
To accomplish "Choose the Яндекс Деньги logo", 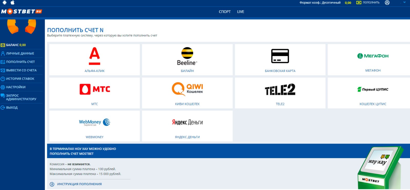I will [x=187, y=122].
